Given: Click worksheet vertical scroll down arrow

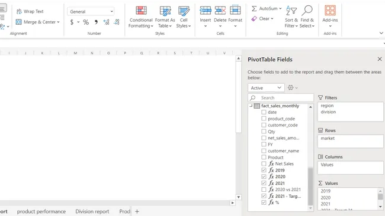Looking at the screenshot, I should coord(239,197).
